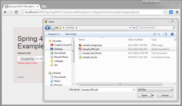Screen dimensions: 182x106
Task: Click the sample_image.png file icon
Action: point(80,45)
